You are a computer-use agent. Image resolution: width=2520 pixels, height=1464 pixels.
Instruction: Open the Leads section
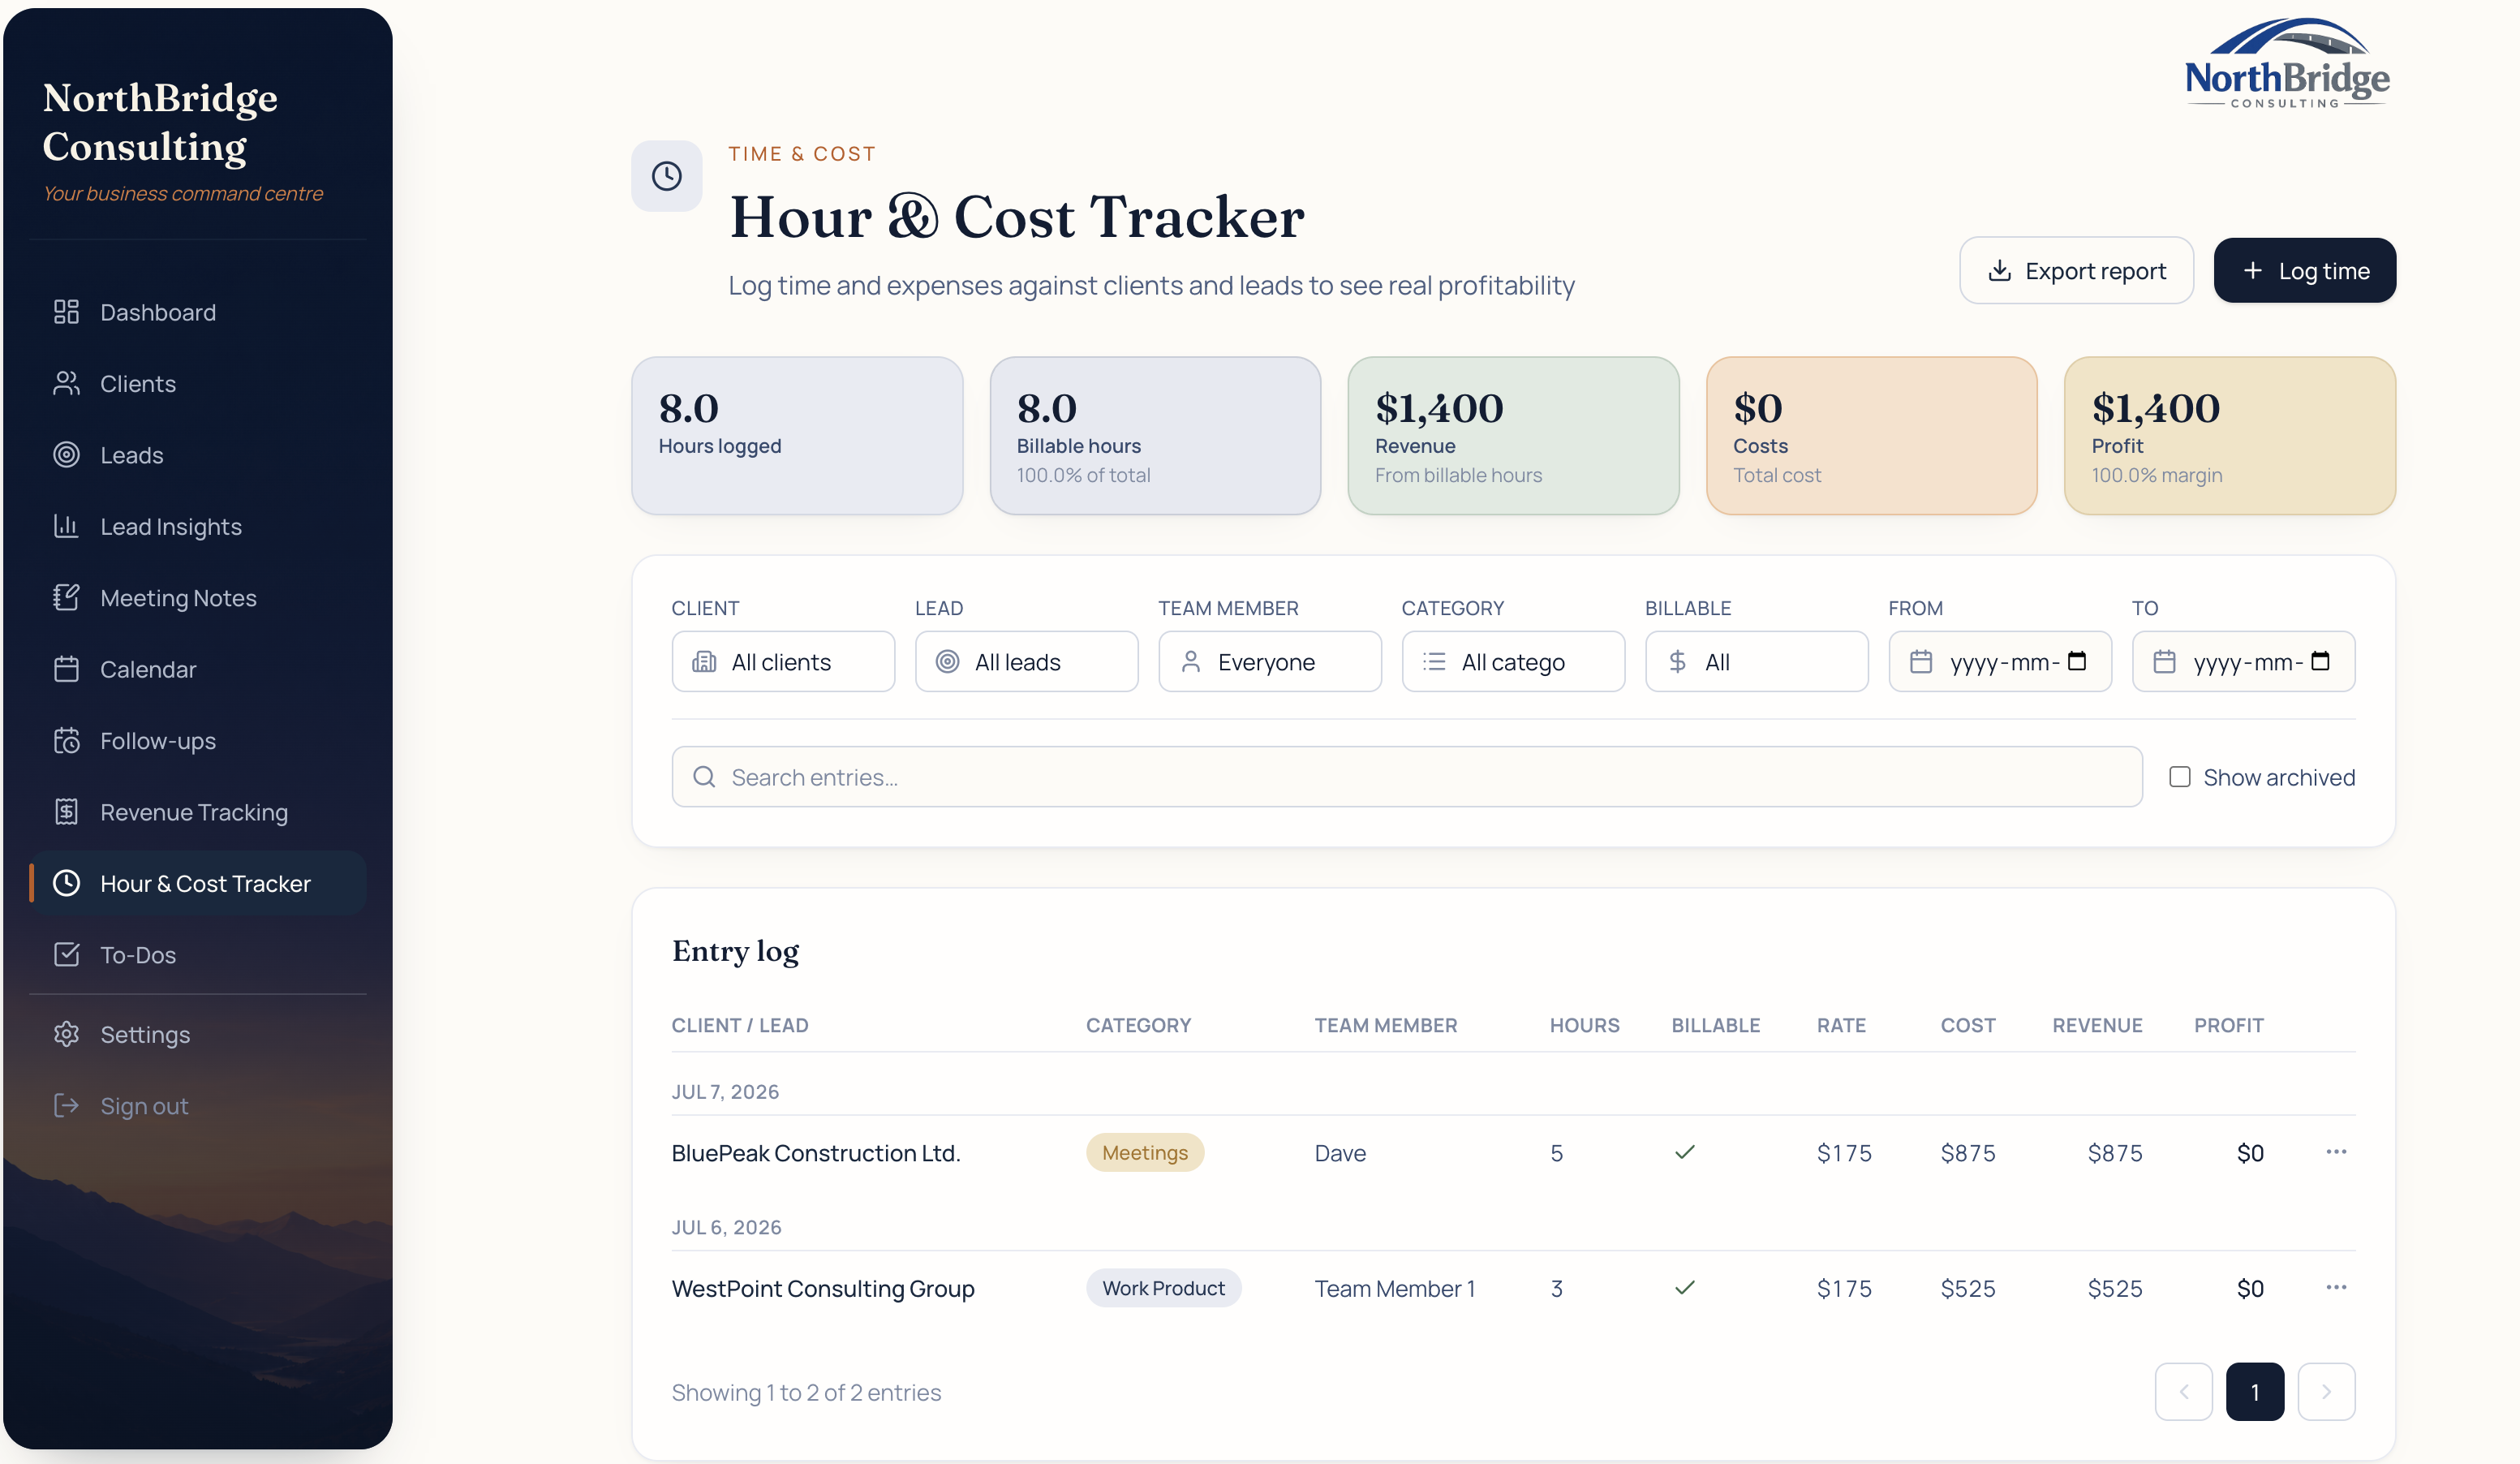click(x=197, y=455)
